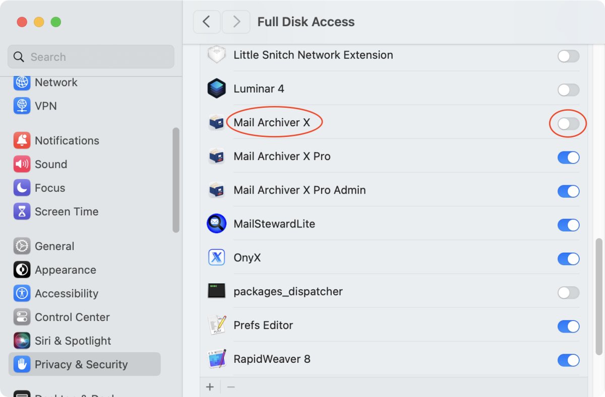The height and width of the screenshot is (397, 605).
Task: Click the RapidWeaver 8 icon
Action: click(x=216, y=359)
